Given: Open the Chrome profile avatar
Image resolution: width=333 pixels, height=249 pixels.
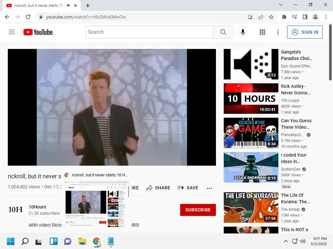Looking at the screenshot, I should coord(315,17).
